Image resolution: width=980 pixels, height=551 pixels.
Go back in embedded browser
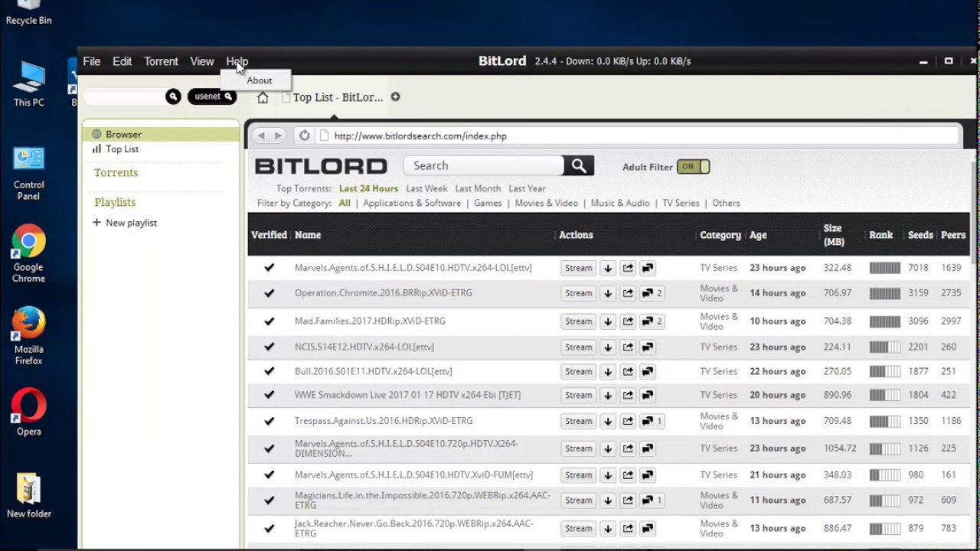tap(260, 135)
